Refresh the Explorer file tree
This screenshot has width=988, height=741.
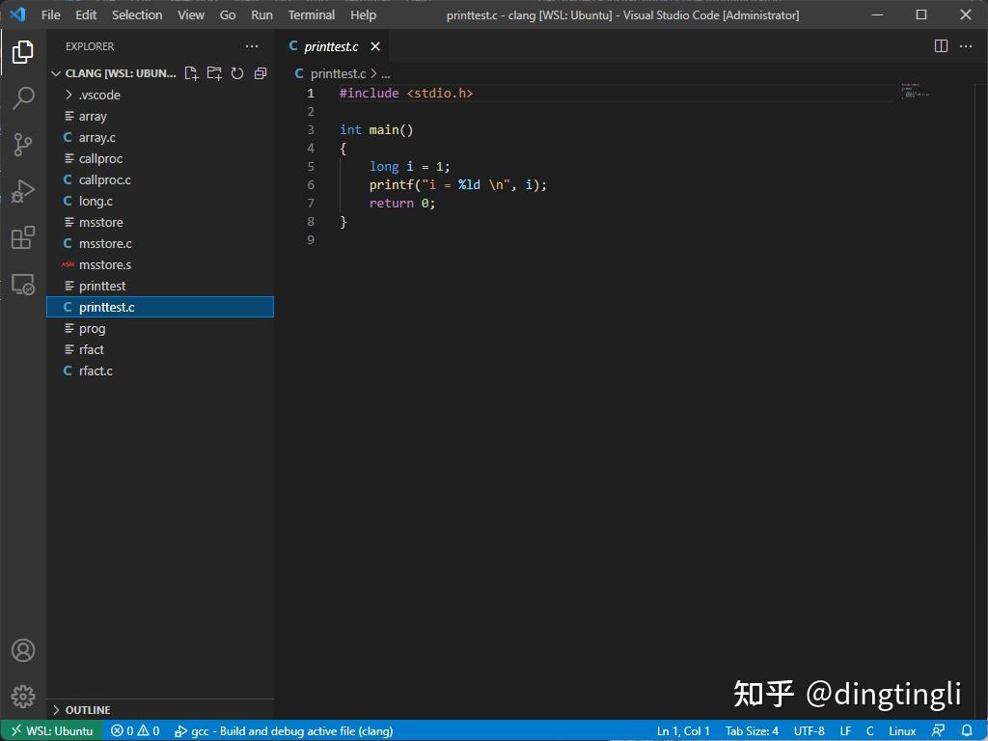pyautogui.click(x=237, y=73)
